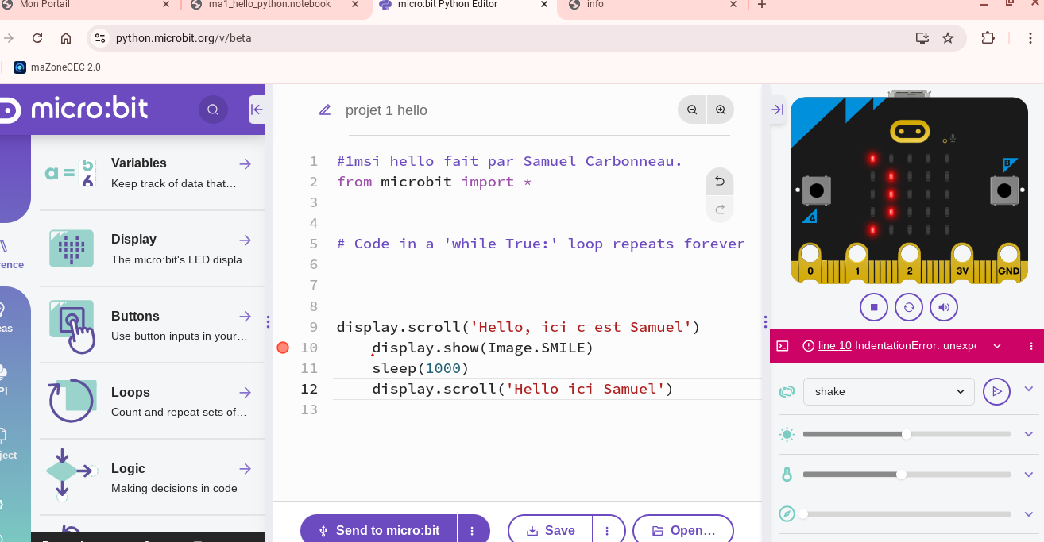The height and width of the screenshot is (542, 1044).
Task: Expand the light level section
Action: pos(1029,434)
